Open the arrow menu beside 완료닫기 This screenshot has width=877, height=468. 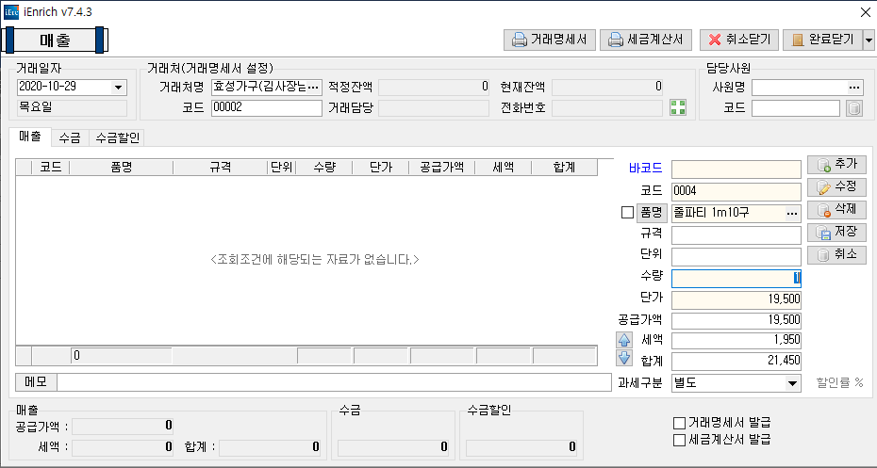868,40
